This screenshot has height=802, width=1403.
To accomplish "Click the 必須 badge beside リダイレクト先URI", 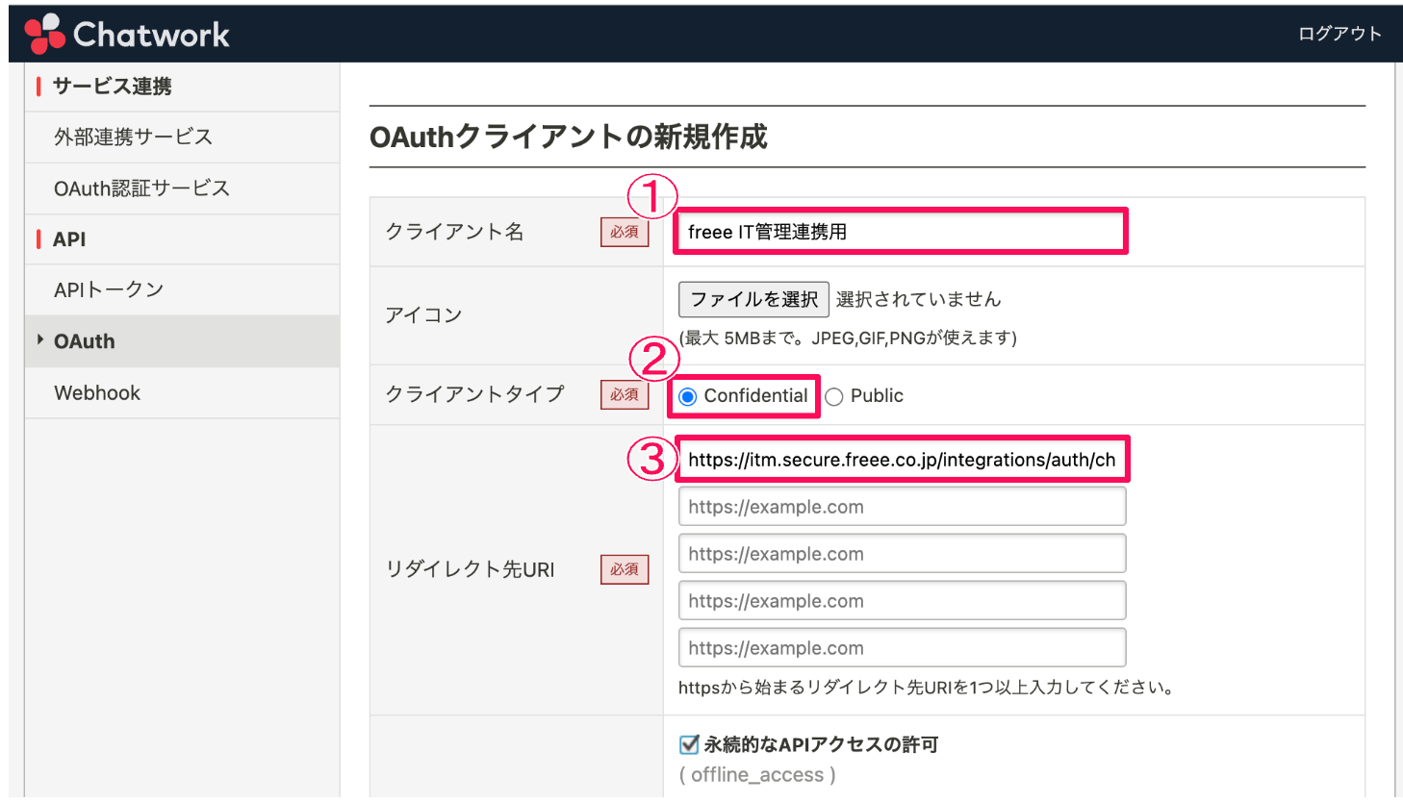I will tap(625, 569).
